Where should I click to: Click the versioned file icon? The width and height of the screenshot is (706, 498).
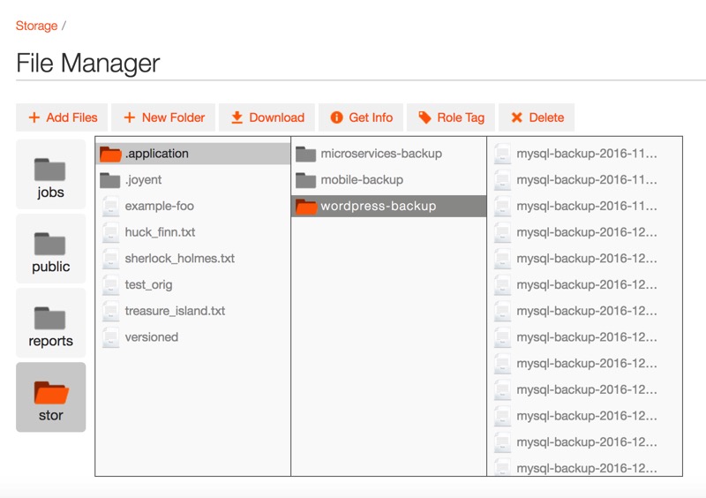coord(111,337)
